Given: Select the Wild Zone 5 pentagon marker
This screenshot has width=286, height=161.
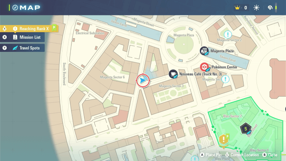Looking at the screenshot, I should click(x=246, y=128).
